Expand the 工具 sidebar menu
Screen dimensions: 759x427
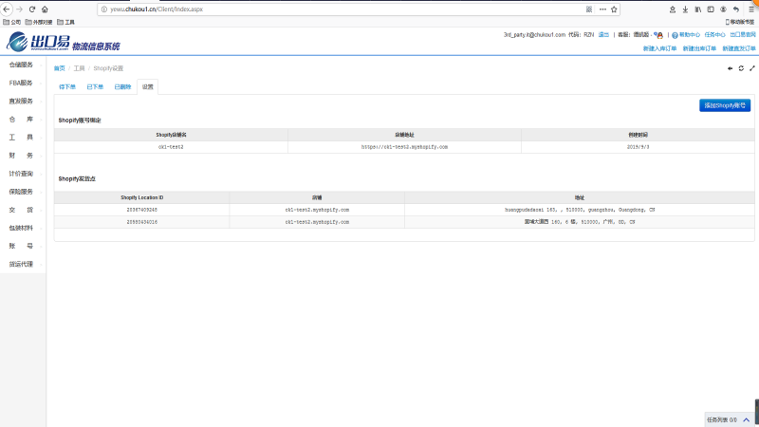pyautogui.click(x=23, y=138)
